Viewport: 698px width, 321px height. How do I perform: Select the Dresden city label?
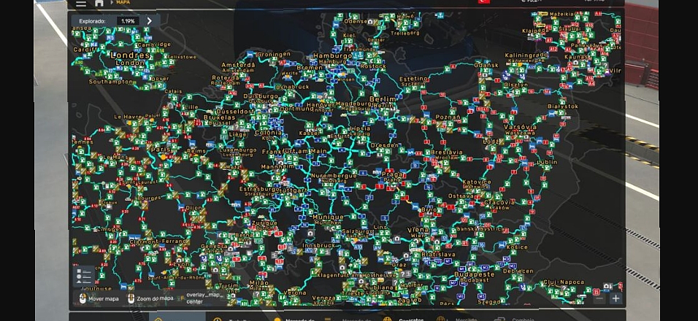pyautogui.click(x=384, y=145)
